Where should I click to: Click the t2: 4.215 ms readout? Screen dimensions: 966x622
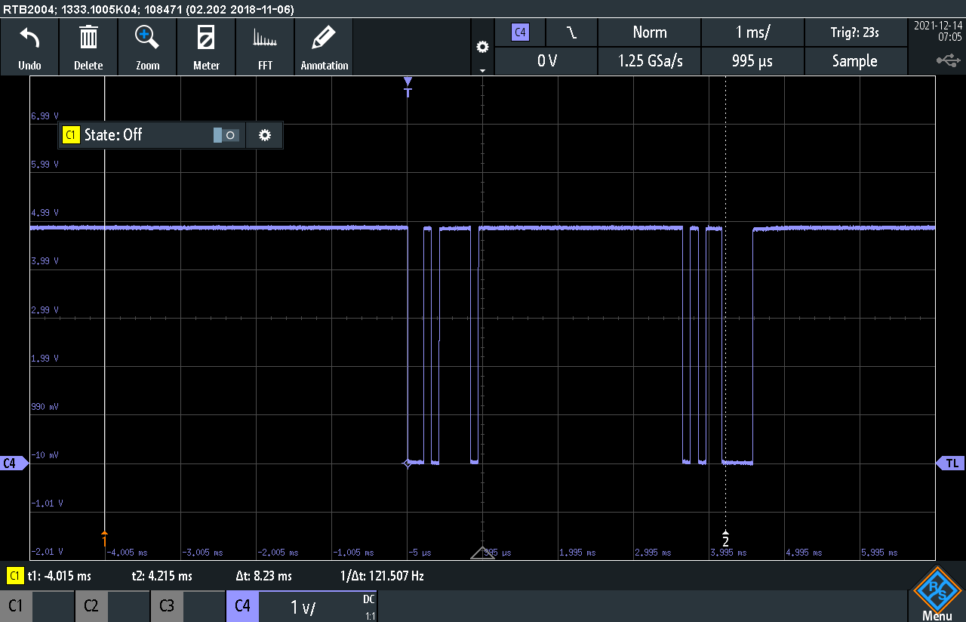coord(162,576)
